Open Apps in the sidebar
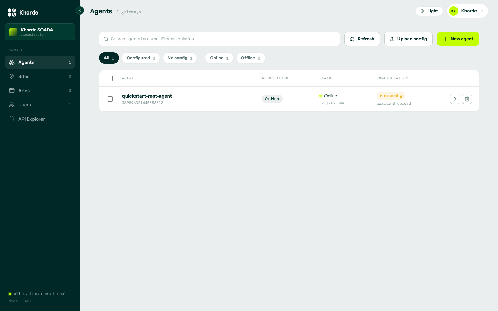This screenshot has height=311, width=498. 40,91
